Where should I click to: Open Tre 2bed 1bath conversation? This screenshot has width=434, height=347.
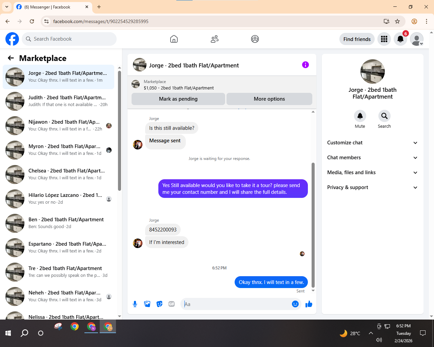(x=59, y=272)
